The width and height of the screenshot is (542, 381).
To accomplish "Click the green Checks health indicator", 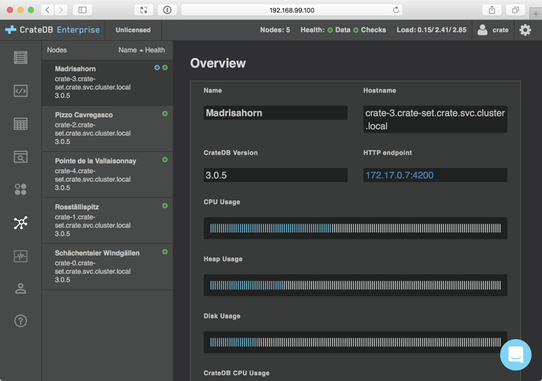I will click(x=356, y=30).
